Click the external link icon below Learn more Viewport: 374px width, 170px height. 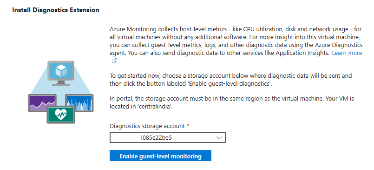(x=114, y=61)
